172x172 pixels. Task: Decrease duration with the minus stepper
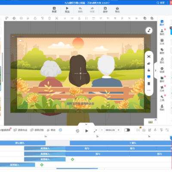102,130
